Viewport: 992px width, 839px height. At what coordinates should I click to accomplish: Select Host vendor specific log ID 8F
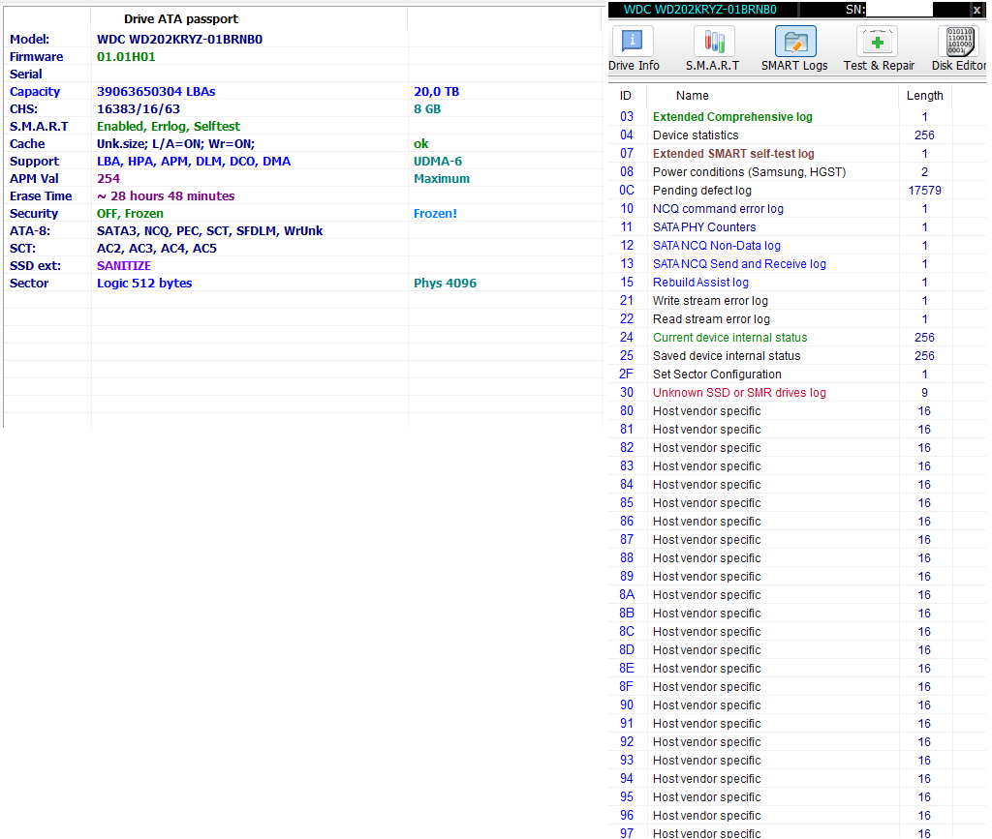coord(797,687)
